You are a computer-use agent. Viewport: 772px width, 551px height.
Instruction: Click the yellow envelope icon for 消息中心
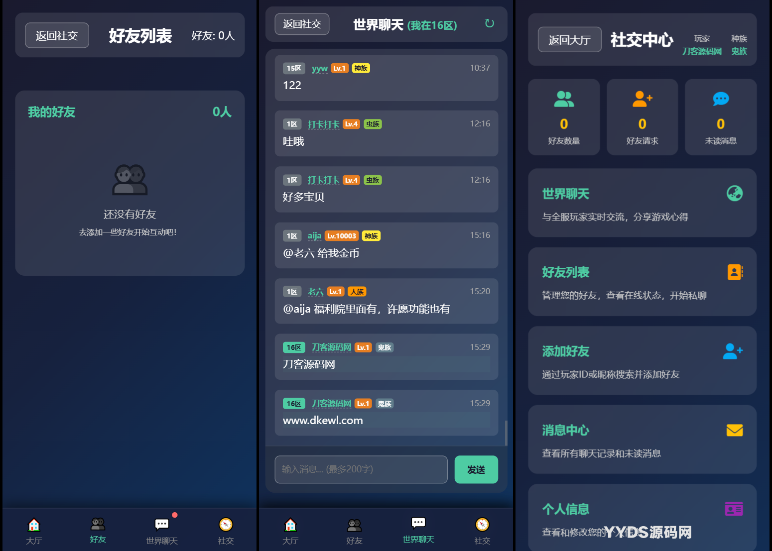[734, 430]
